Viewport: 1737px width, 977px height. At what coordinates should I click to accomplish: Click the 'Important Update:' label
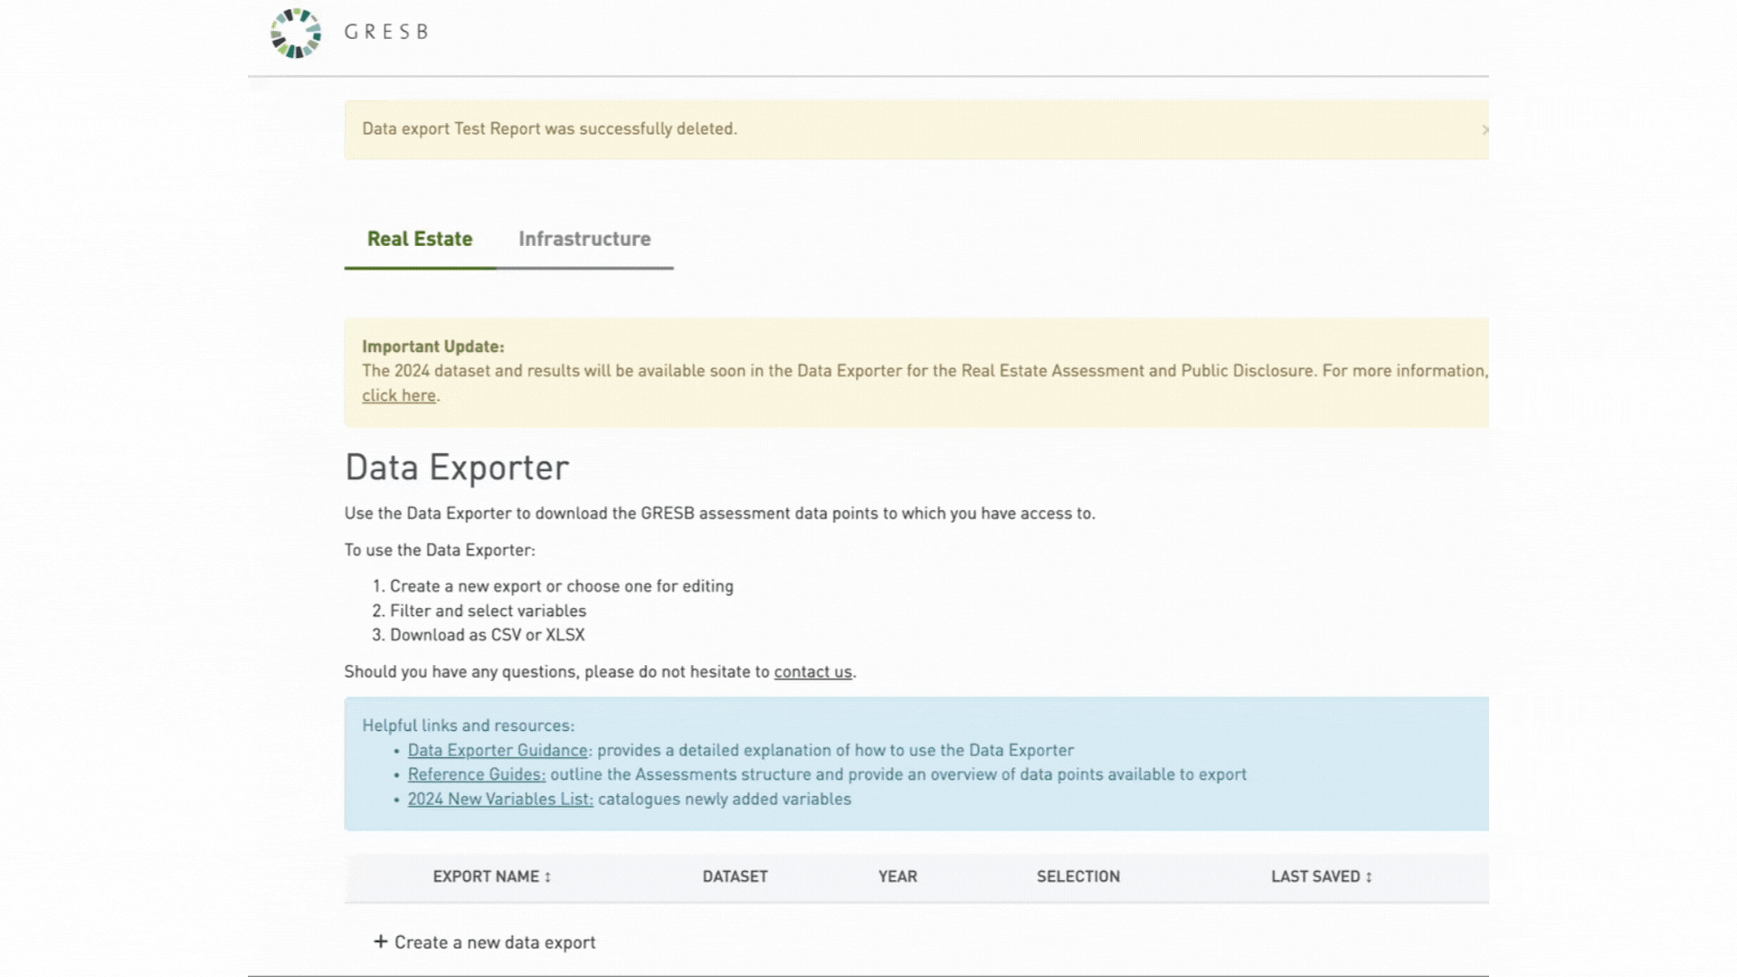point(433,346)
